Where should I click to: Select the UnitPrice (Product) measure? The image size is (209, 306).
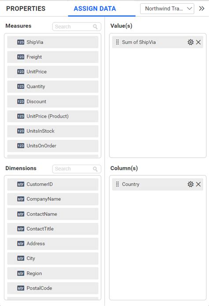coord(53,116)
